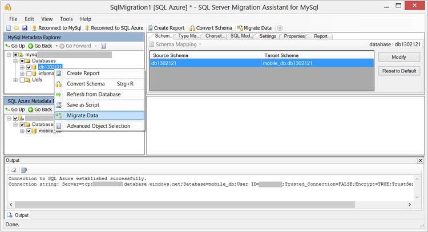The image size is (428, 232).
Task: Select the db1302121 tree item
Action: tap(50, 67)
